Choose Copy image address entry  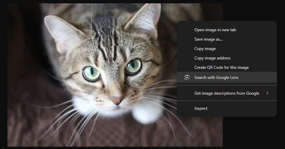click(x=212, y=58)
